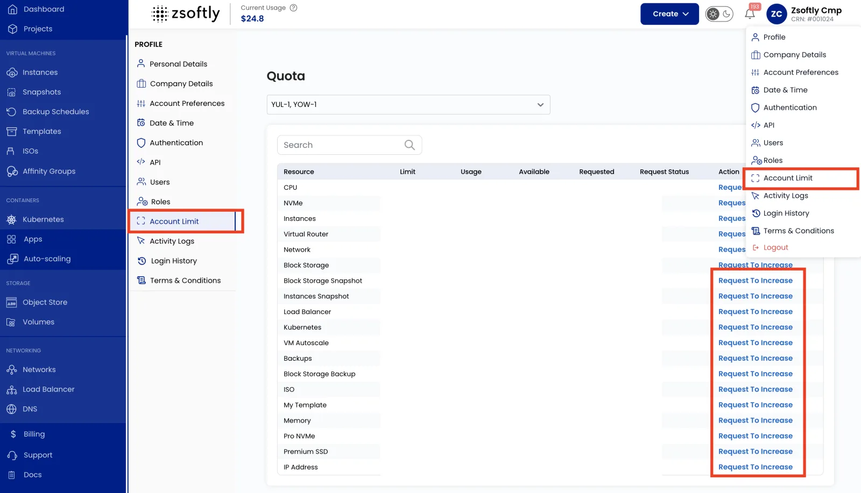Choose Account Limit in the account dropdown menu

click(x=782, y=178)
